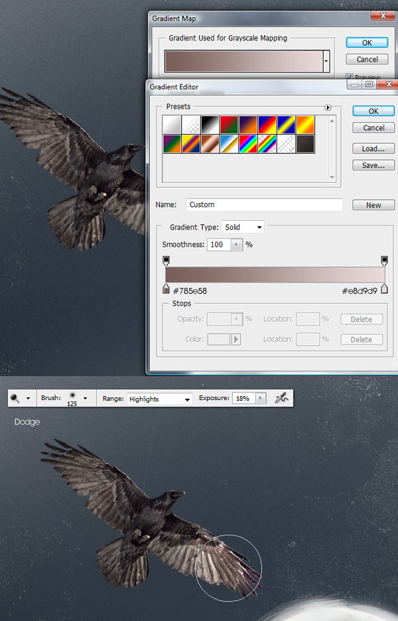Open the Presets flyout menu arrow
The height and width of the screenshot is (621, 398).
[328, 107]
